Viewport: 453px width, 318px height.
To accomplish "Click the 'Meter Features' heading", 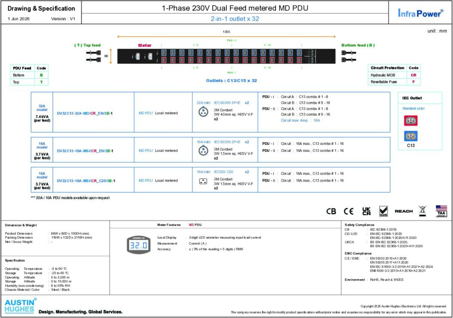I will click(169, 225).
